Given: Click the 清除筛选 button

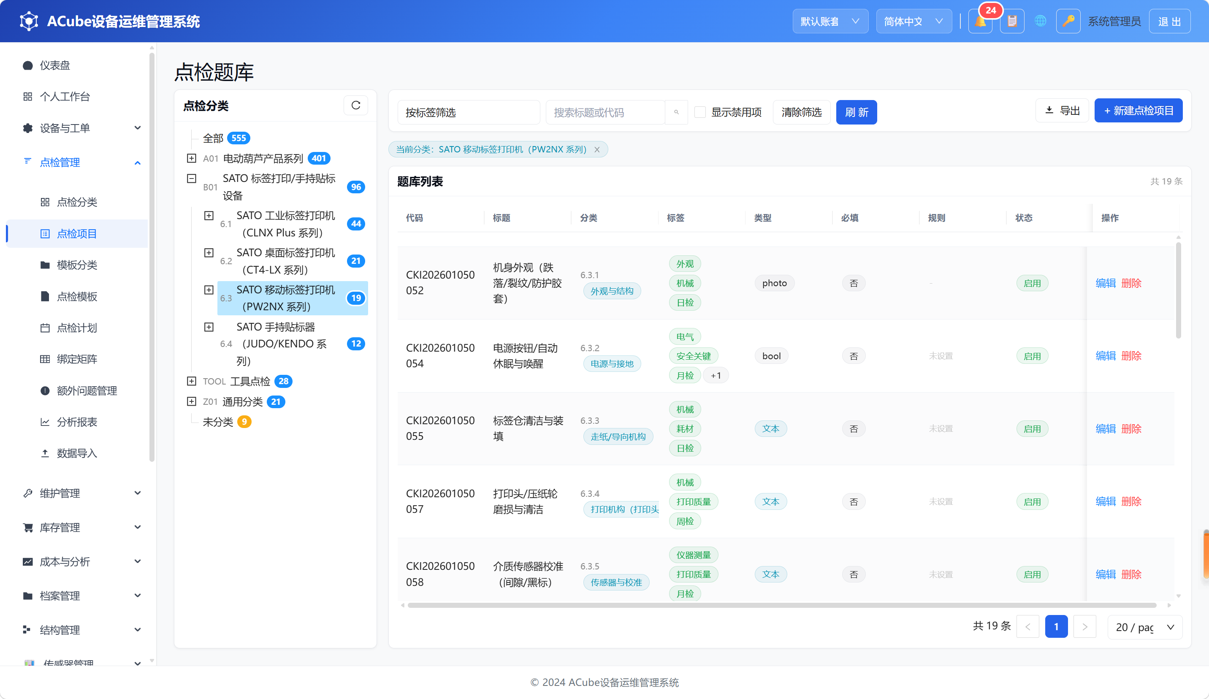Looking at the screenshot, I should pos(801,112).
